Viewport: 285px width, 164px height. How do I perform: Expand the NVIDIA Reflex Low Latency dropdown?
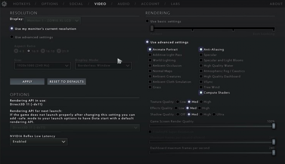(39, 142)
